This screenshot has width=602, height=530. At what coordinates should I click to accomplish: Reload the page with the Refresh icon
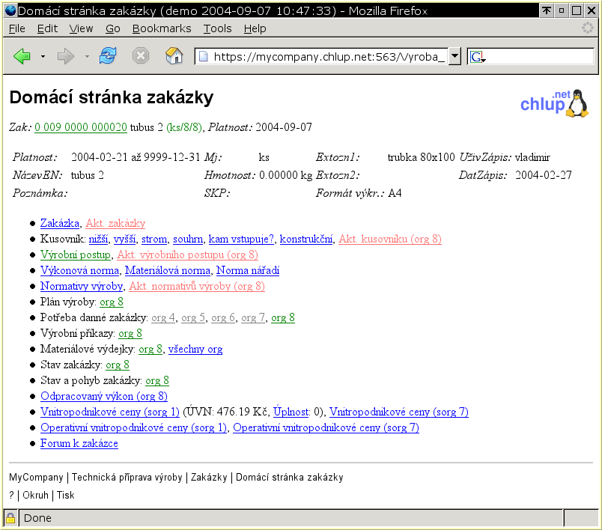click(x=108, y=56)
